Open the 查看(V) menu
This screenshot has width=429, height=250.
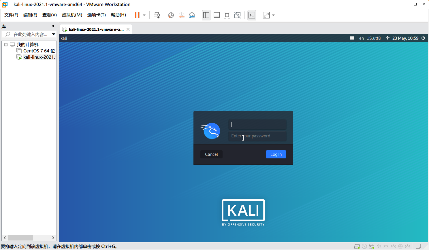point(50,15)
